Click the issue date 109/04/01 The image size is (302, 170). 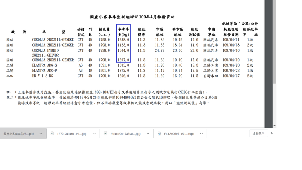231,40
